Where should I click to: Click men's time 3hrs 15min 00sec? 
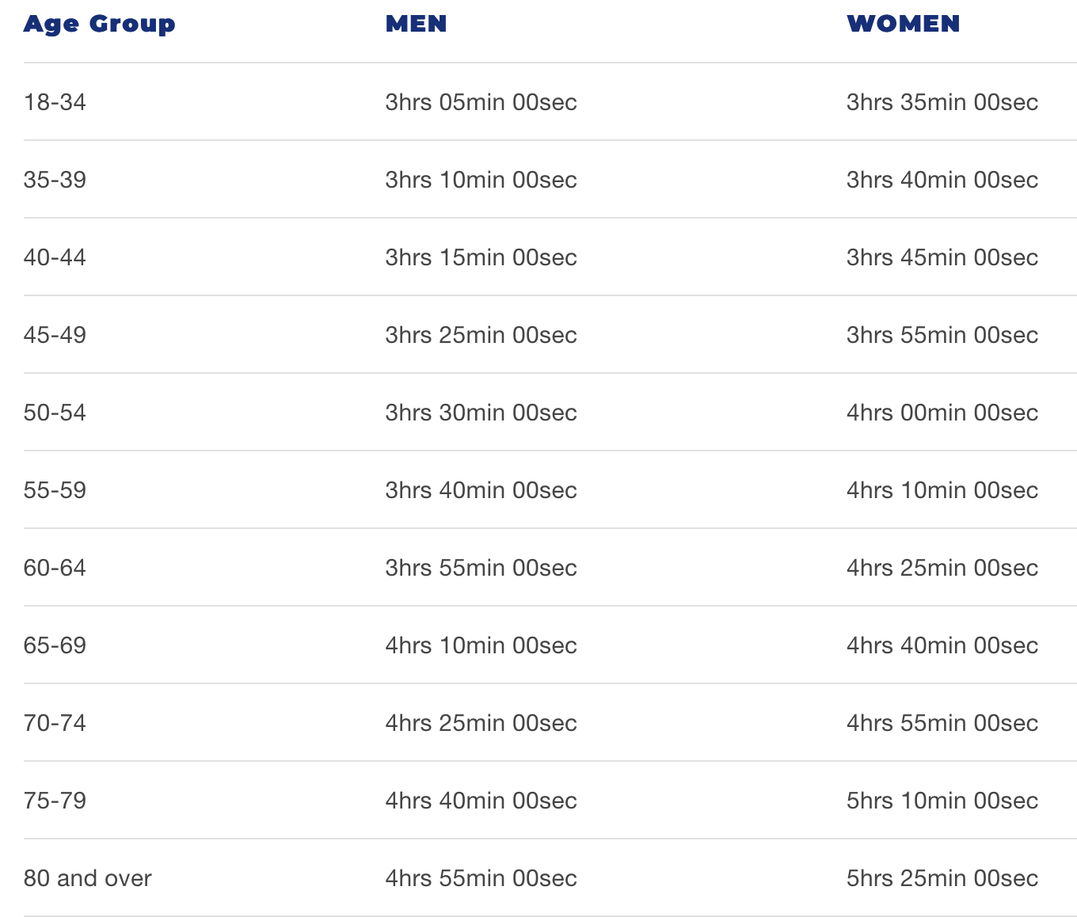(x=481, y=257)
